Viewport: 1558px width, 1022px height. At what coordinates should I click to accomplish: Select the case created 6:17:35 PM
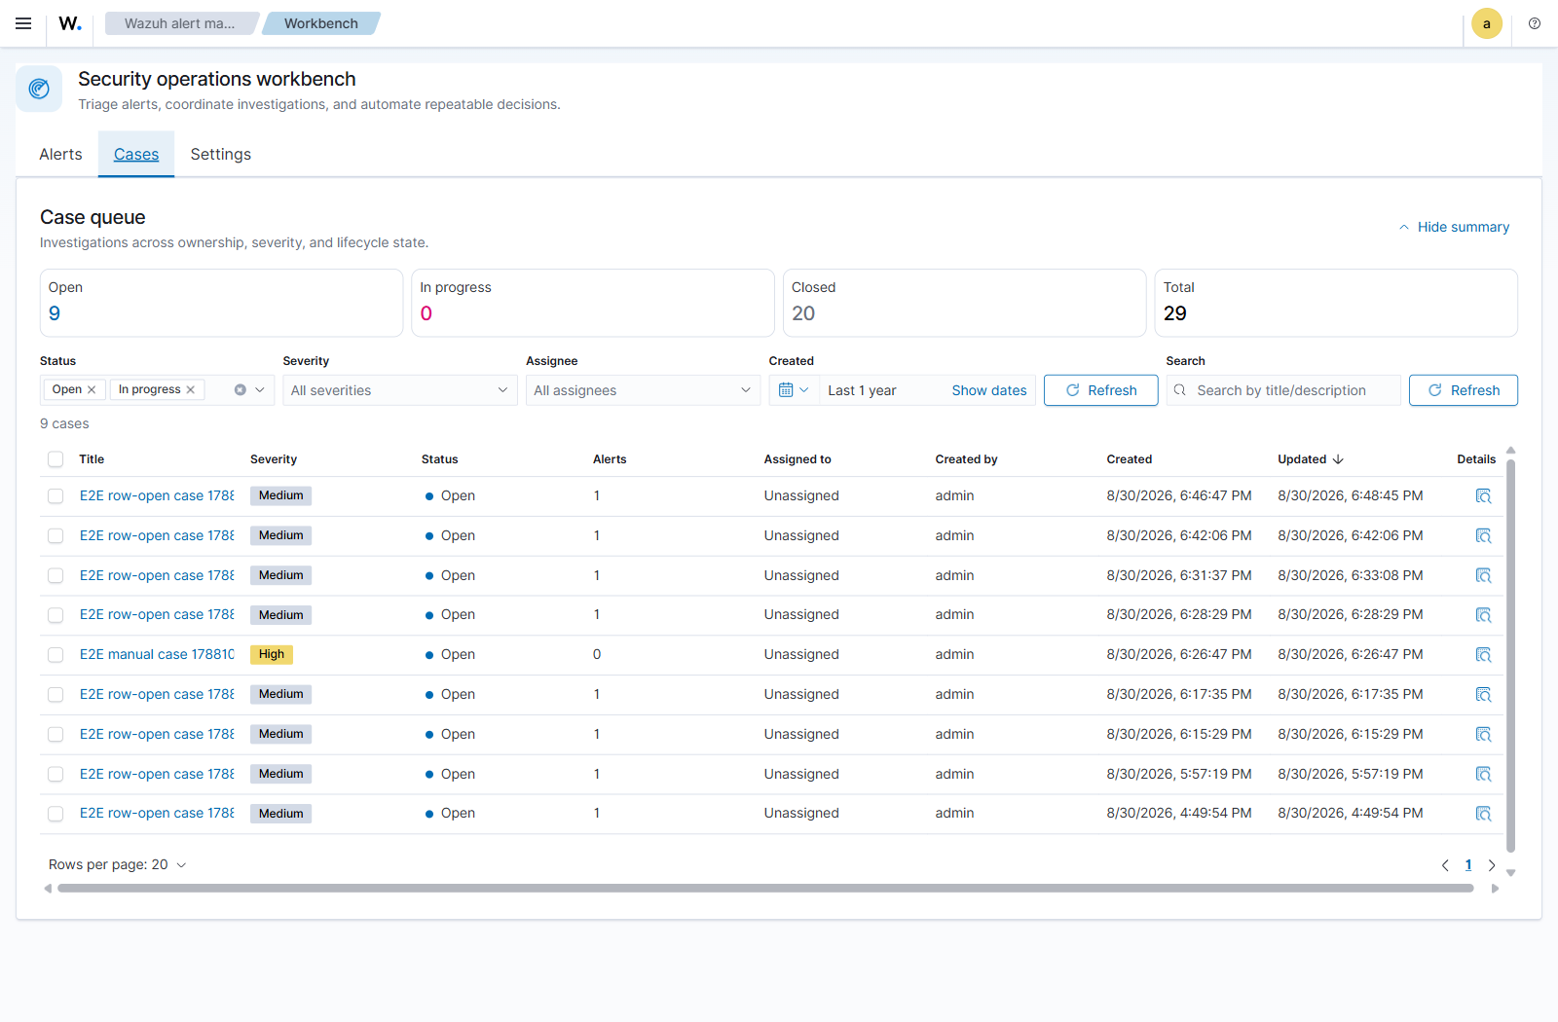click(56, 695)
